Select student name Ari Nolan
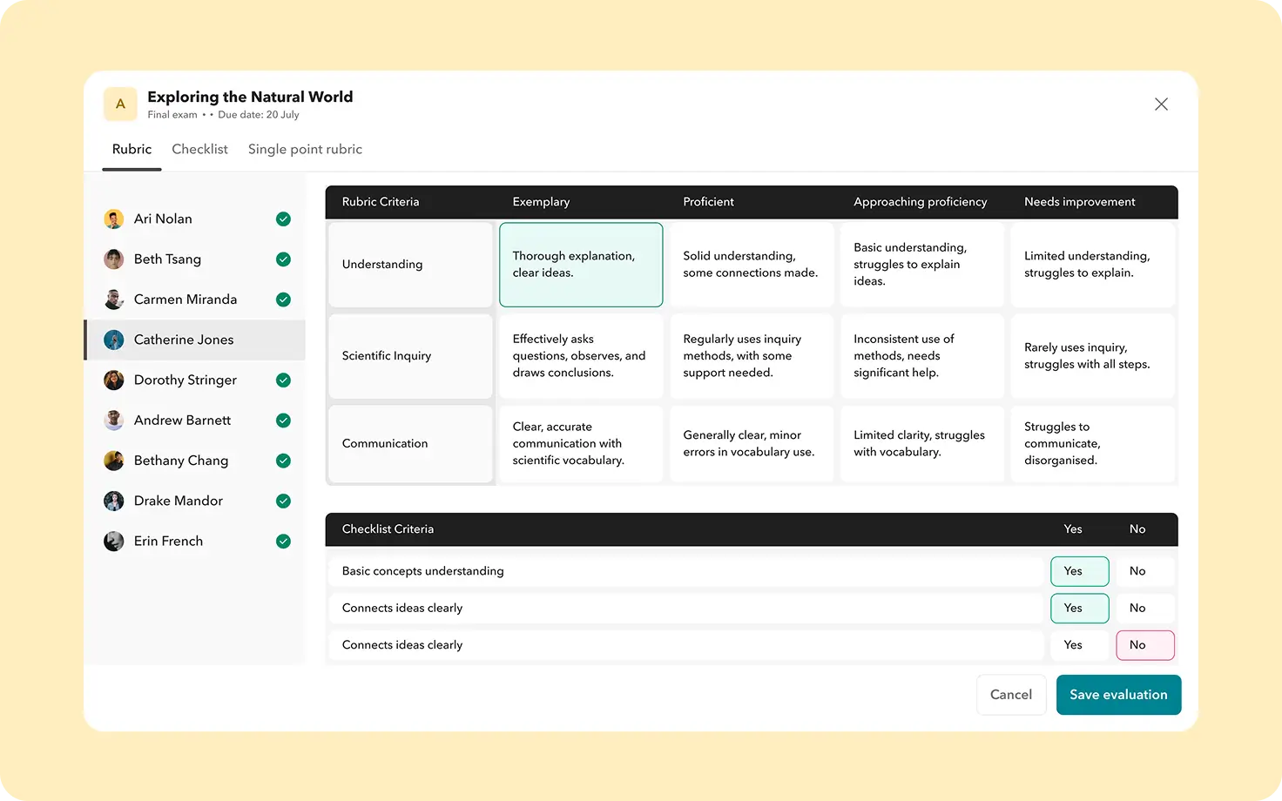The image size is (1282, 801). pos(163,219)
